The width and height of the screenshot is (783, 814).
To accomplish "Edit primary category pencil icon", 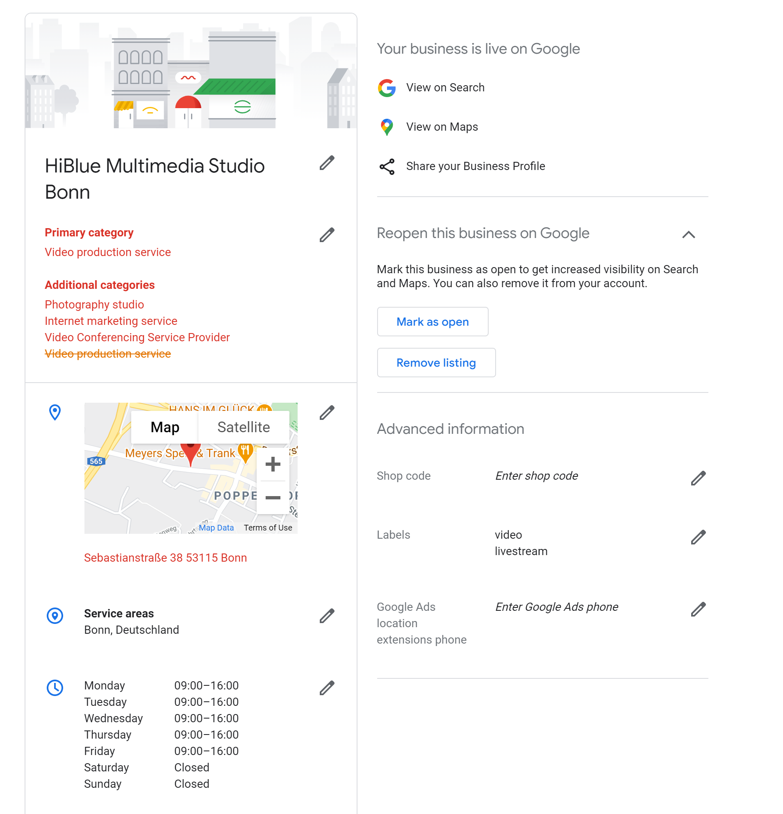I will click(x=327, y=235).
